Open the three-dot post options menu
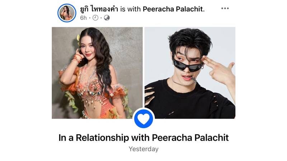The width and height of the screenshot is (287, 161). click(x=225, y=8)
